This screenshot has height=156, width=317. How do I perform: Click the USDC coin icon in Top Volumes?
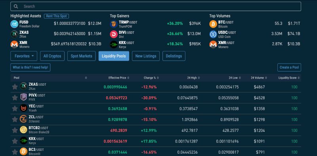pos(213,34)
